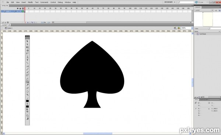Screen dimensions: 221x135
Task: Toggle show/hide all layers eye icon
Action: 18,8
